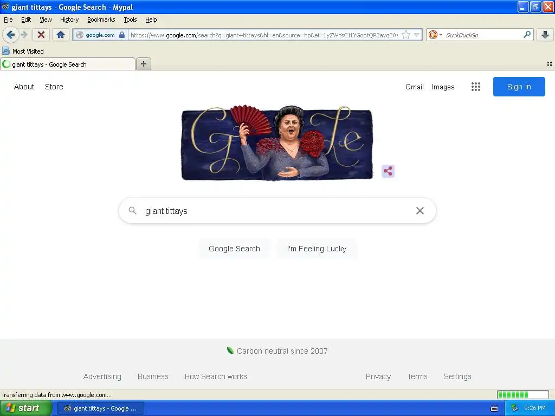
Task: Open a new tab with plus button
Action: coord(144,64)
